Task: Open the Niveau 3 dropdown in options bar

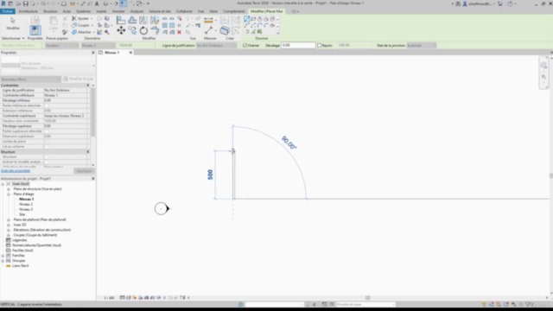Action: pyautogui.click(x=98, y=46)
